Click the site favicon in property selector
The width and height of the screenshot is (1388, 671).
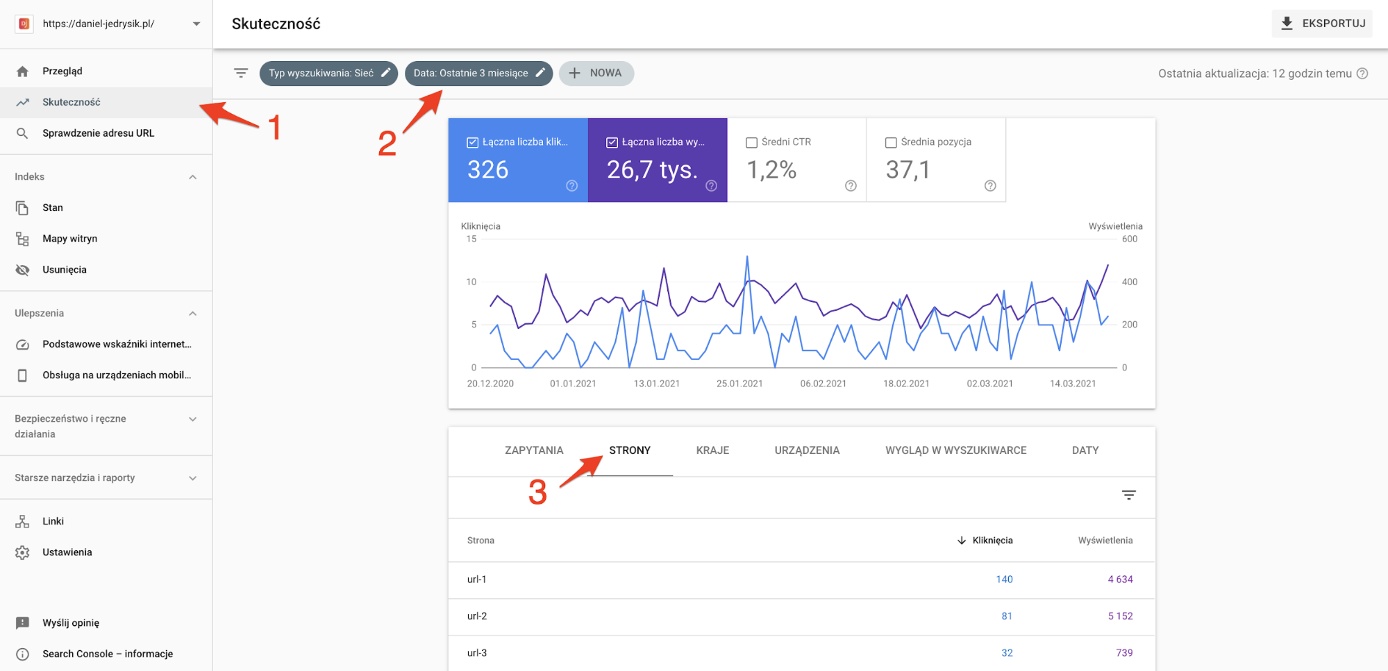click(x=24, y=24)
